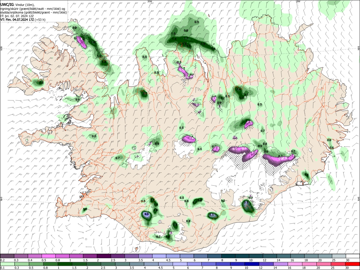Image resolution: width=360 pixels, height=270 pixels.
Task: Click the red rain legend swatch at 30
Action: [352, 264]
